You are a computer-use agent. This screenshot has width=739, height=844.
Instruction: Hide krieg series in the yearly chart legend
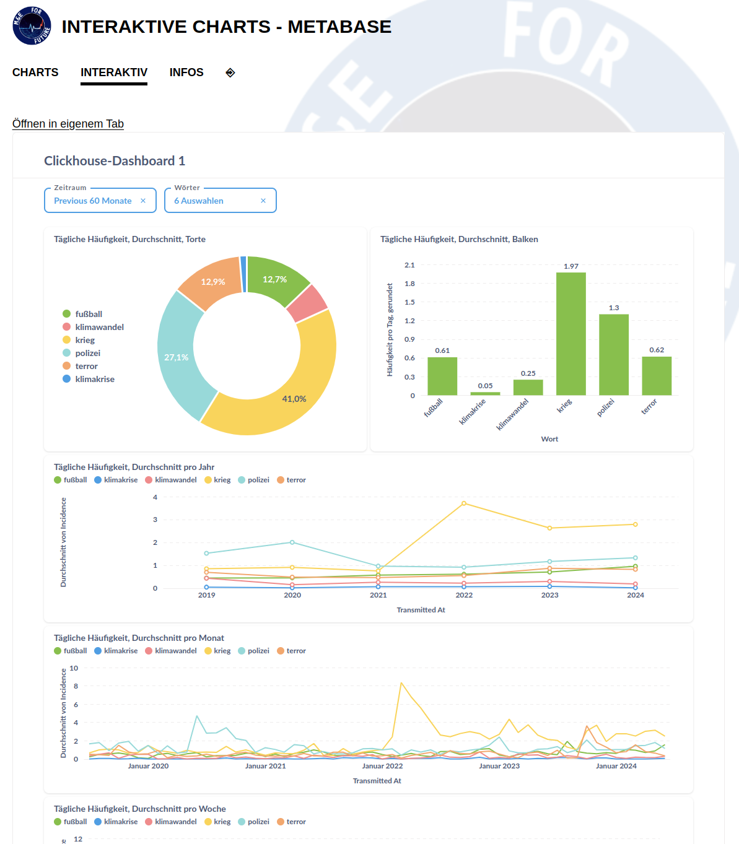222,480
